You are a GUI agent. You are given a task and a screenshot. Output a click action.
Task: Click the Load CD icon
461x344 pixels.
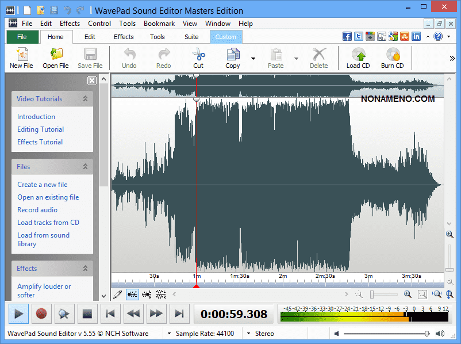(x=358, y=55)
